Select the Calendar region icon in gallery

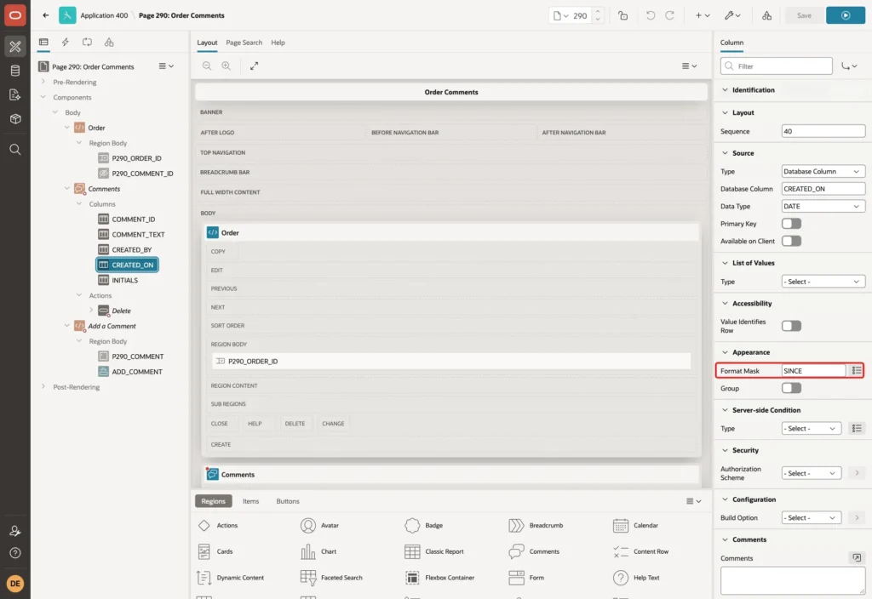tap(620, 525)
